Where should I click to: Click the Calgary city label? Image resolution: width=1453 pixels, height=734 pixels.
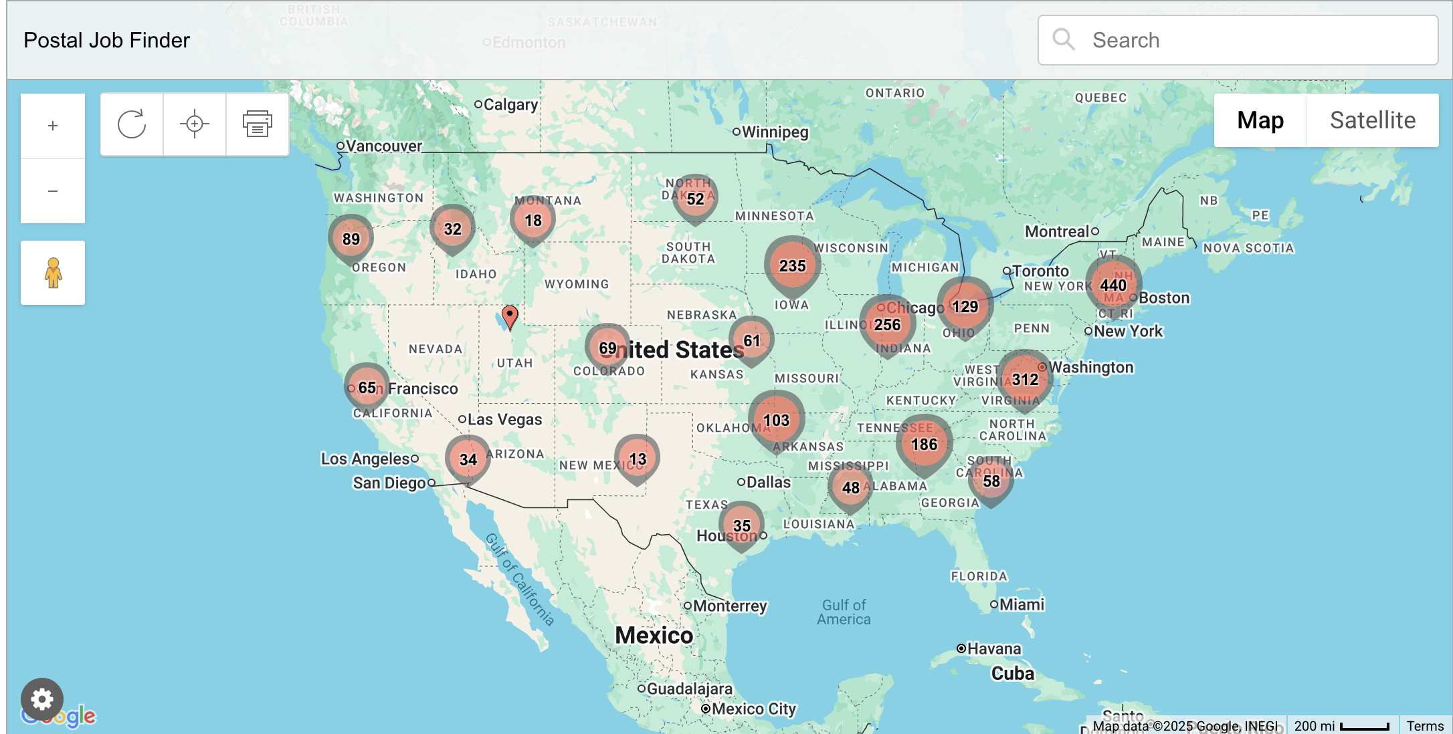(510, 105)
